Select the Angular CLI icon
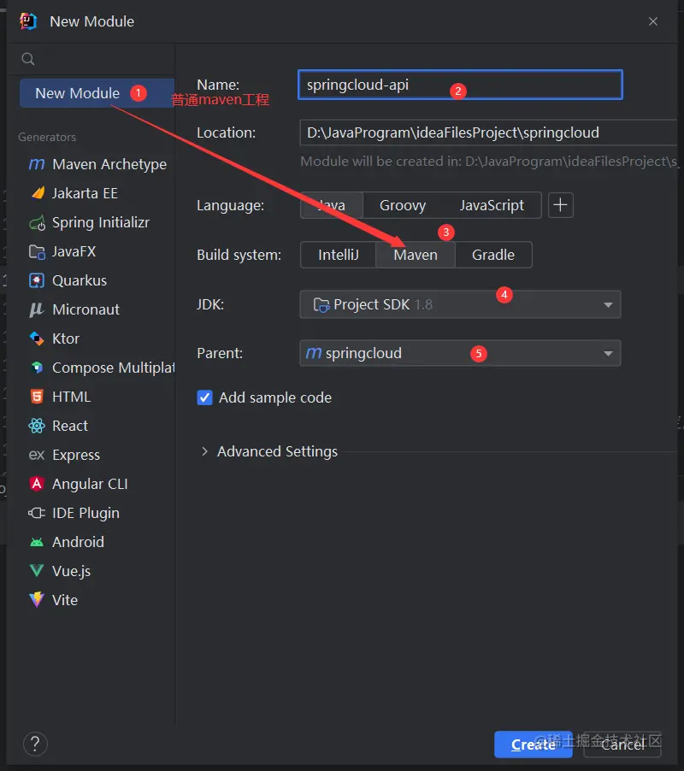 [37, 484]
